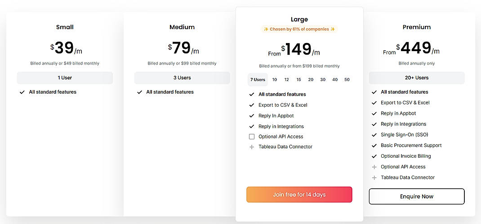Click checkmark next to Basic Procurement Support
The image size is (481, 224).
pos(374,146)
